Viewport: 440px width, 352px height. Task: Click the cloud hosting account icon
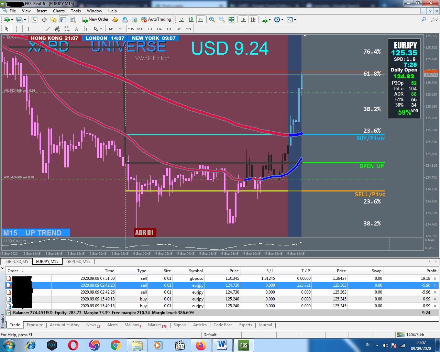125,20
